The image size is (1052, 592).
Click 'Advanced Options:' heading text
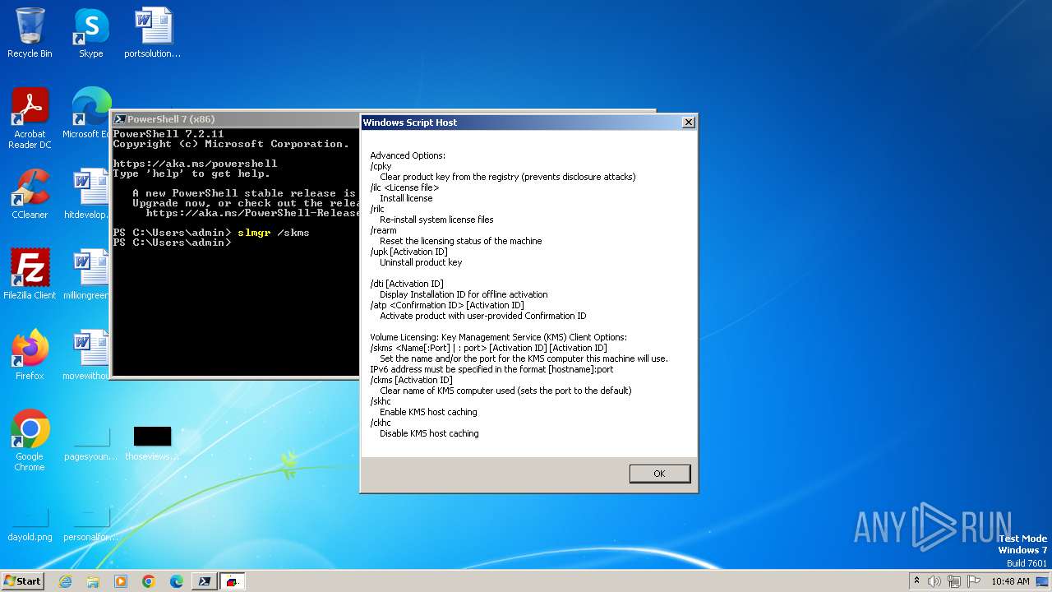pos(408,155)
